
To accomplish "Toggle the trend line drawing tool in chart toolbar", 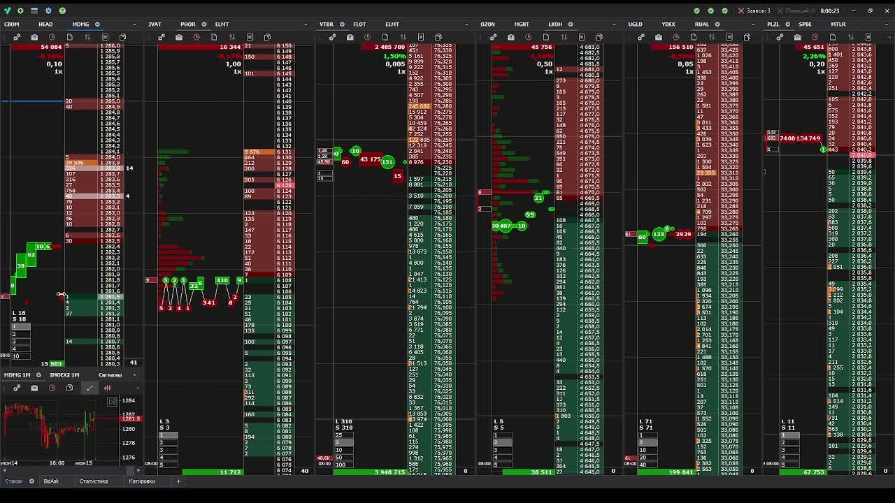I will 89,388.
